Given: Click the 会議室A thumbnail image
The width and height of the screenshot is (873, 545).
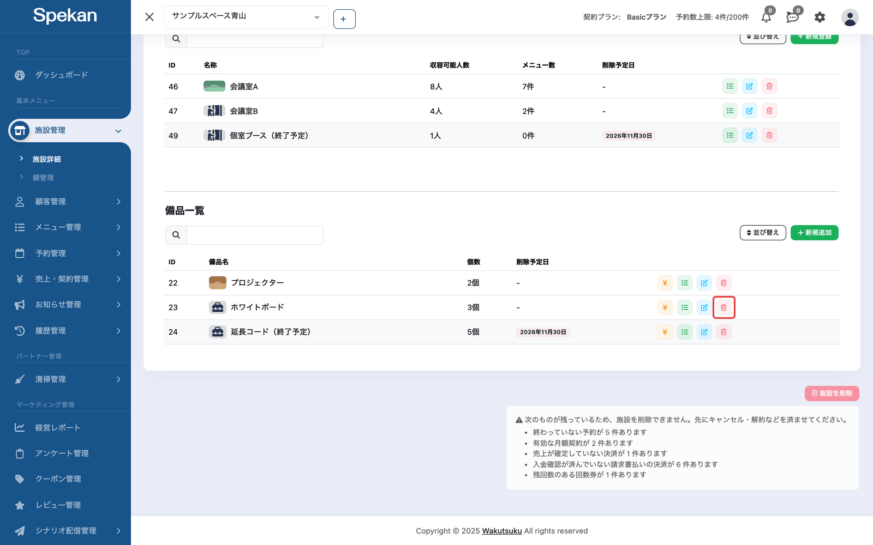Looking at the screenshot, I should pos(214,86).
